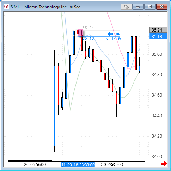This screenshot has width=171, height=171.
Task: Click the black horizontal scrollbar thumb
Action: tap(30, 161)
